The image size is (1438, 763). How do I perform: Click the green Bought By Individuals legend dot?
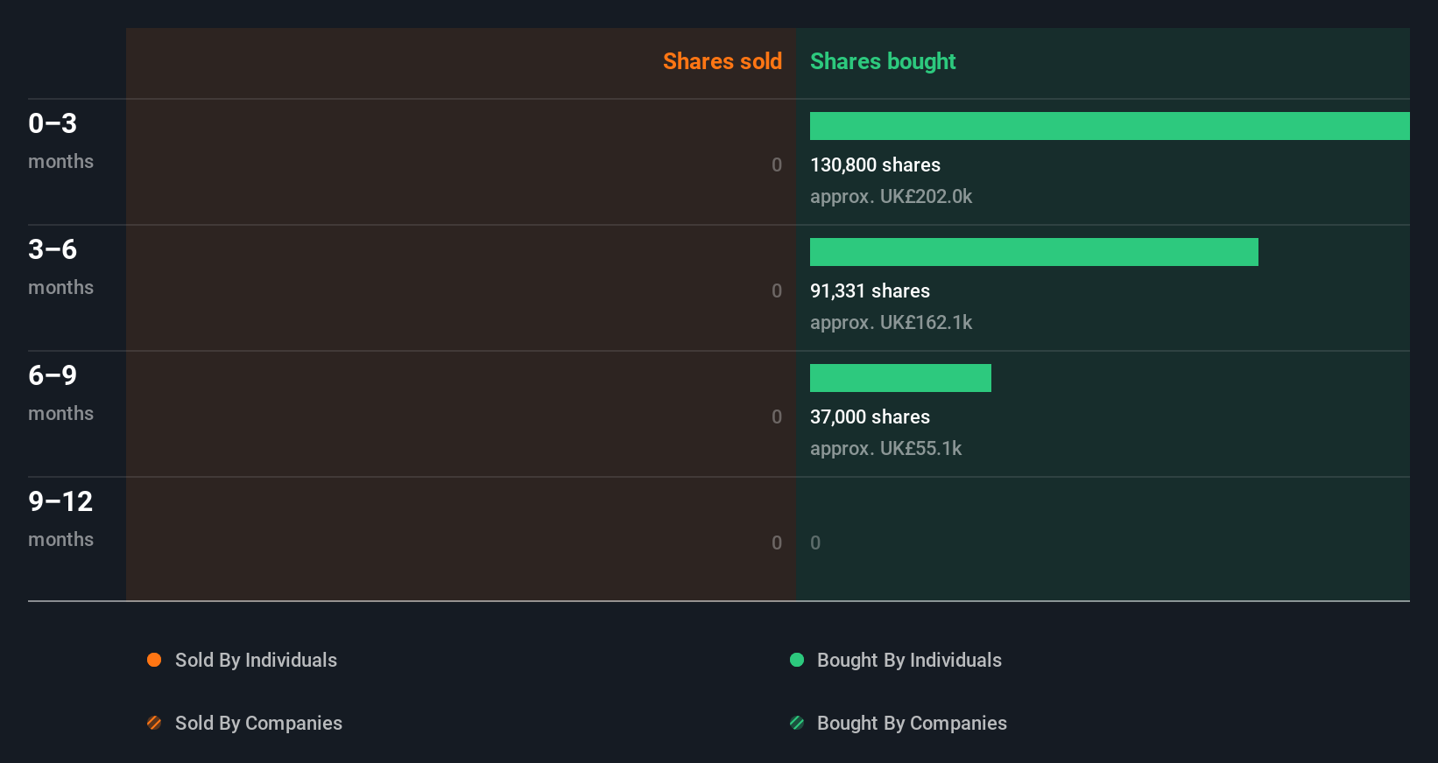[797, 660]
